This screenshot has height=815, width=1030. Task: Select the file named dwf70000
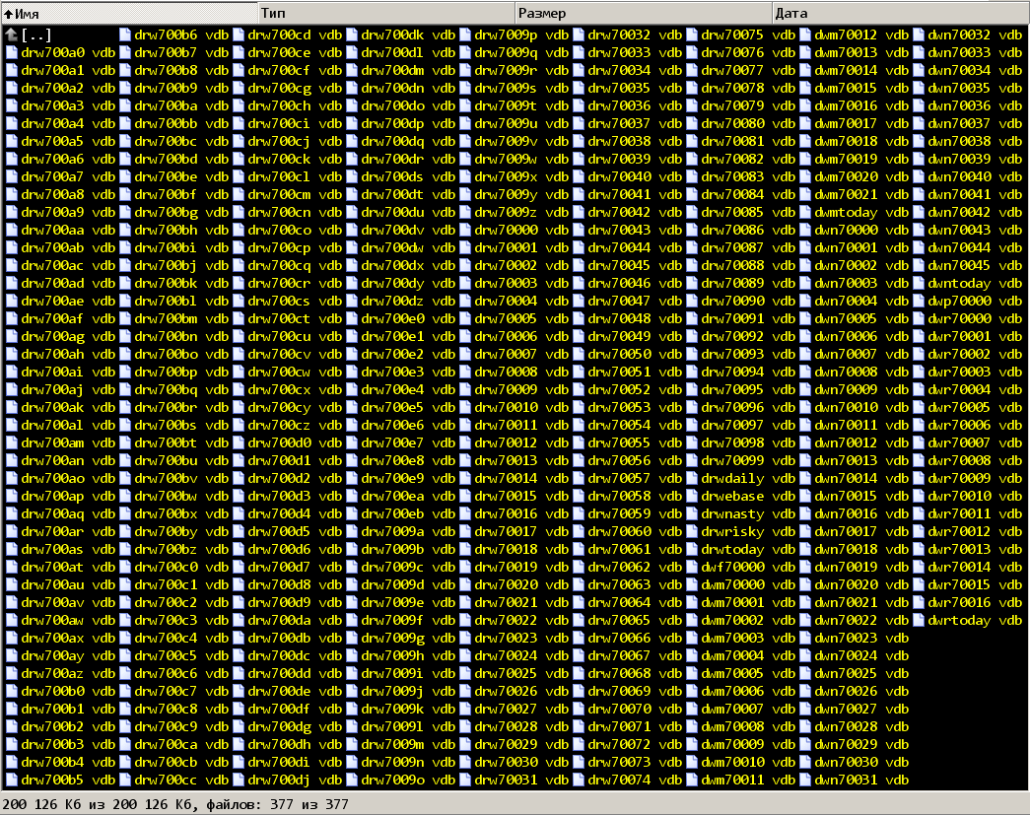click(x=732, y=568)
